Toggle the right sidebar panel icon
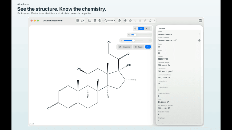Viewport: 232px width, 130px height. (200, 21)
